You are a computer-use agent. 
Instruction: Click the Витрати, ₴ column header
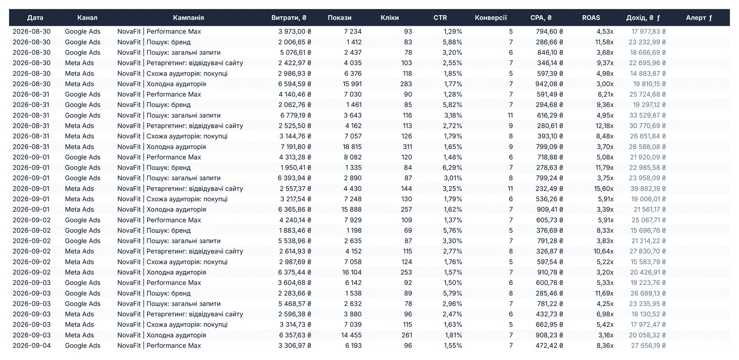[289, 18]
